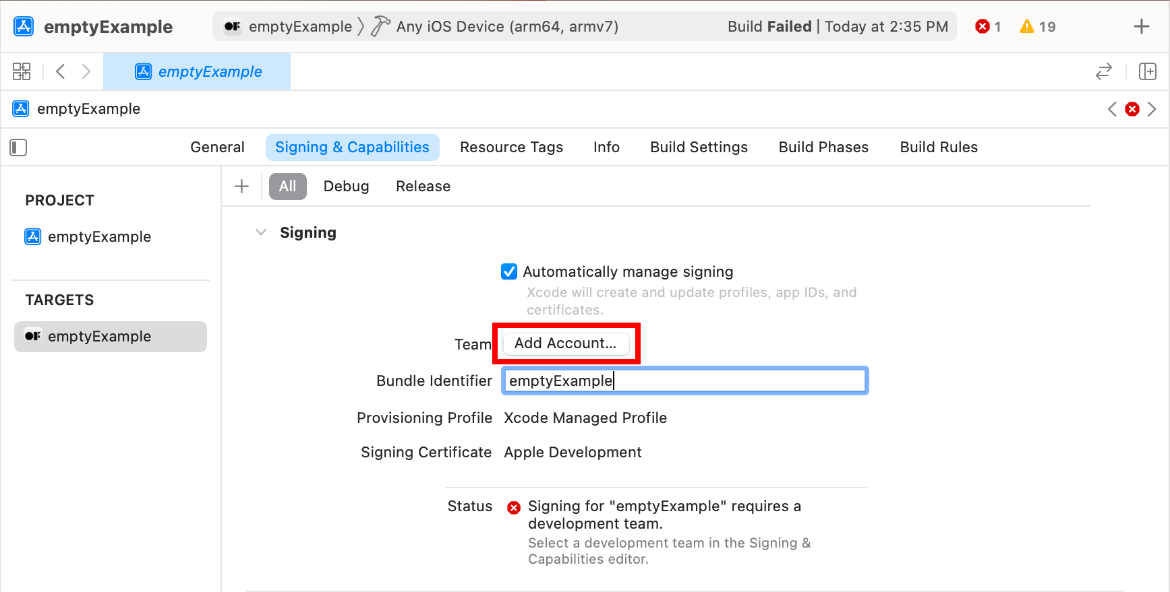Viewport: 1170px width, 592px height.
Task: Click the red issue icon in jump bar
Action: [x=1132, y=109]
